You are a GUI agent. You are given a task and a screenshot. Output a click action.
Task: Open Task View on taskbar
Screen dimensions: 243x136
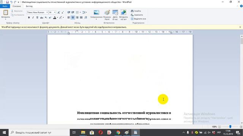pos(74,133)
